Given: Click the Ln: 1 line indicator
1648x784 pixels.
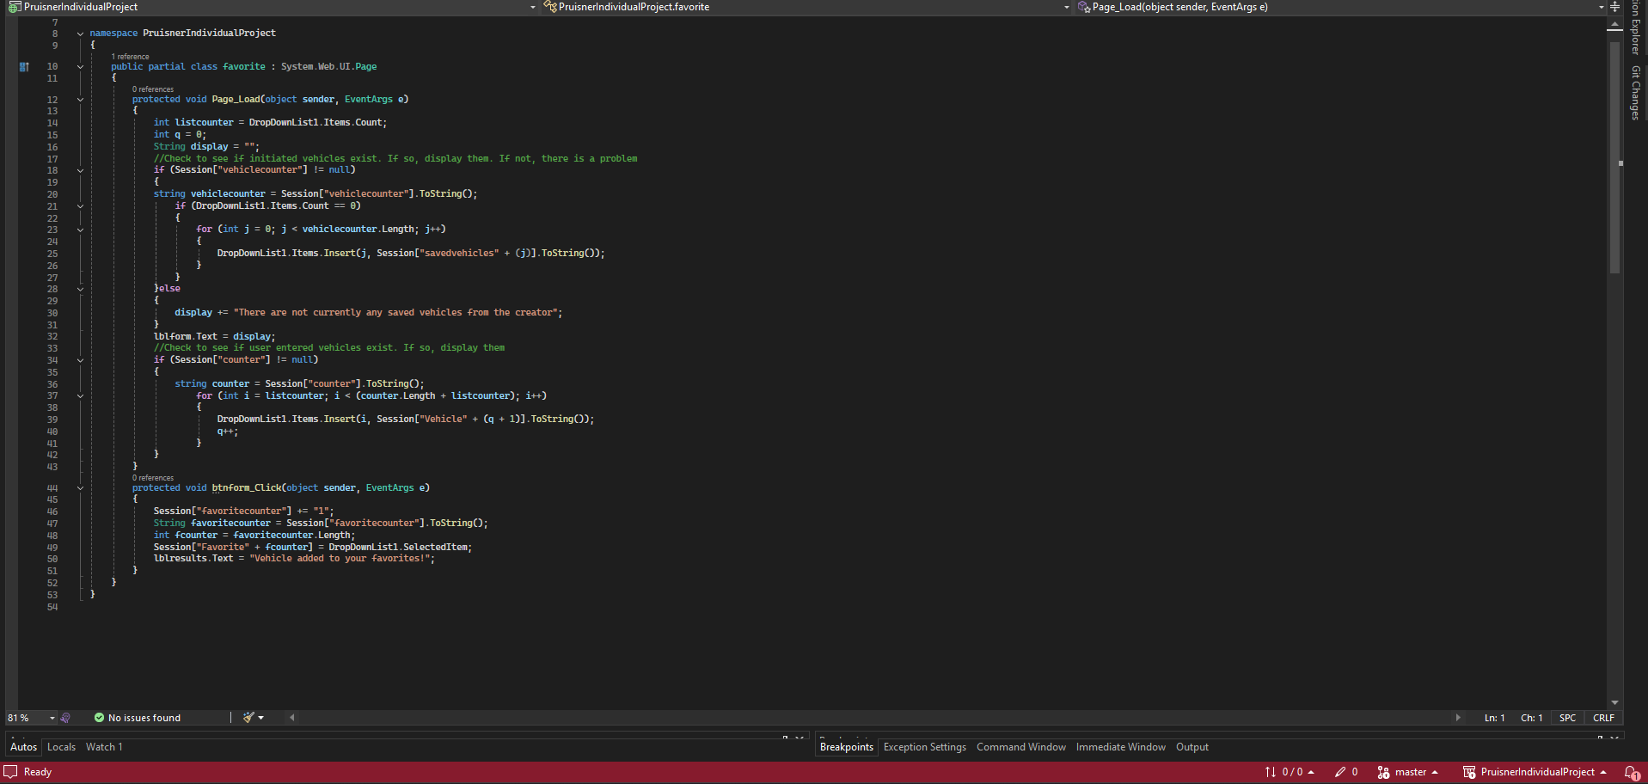Looking at the screenshot, I should pos(1494,718).
